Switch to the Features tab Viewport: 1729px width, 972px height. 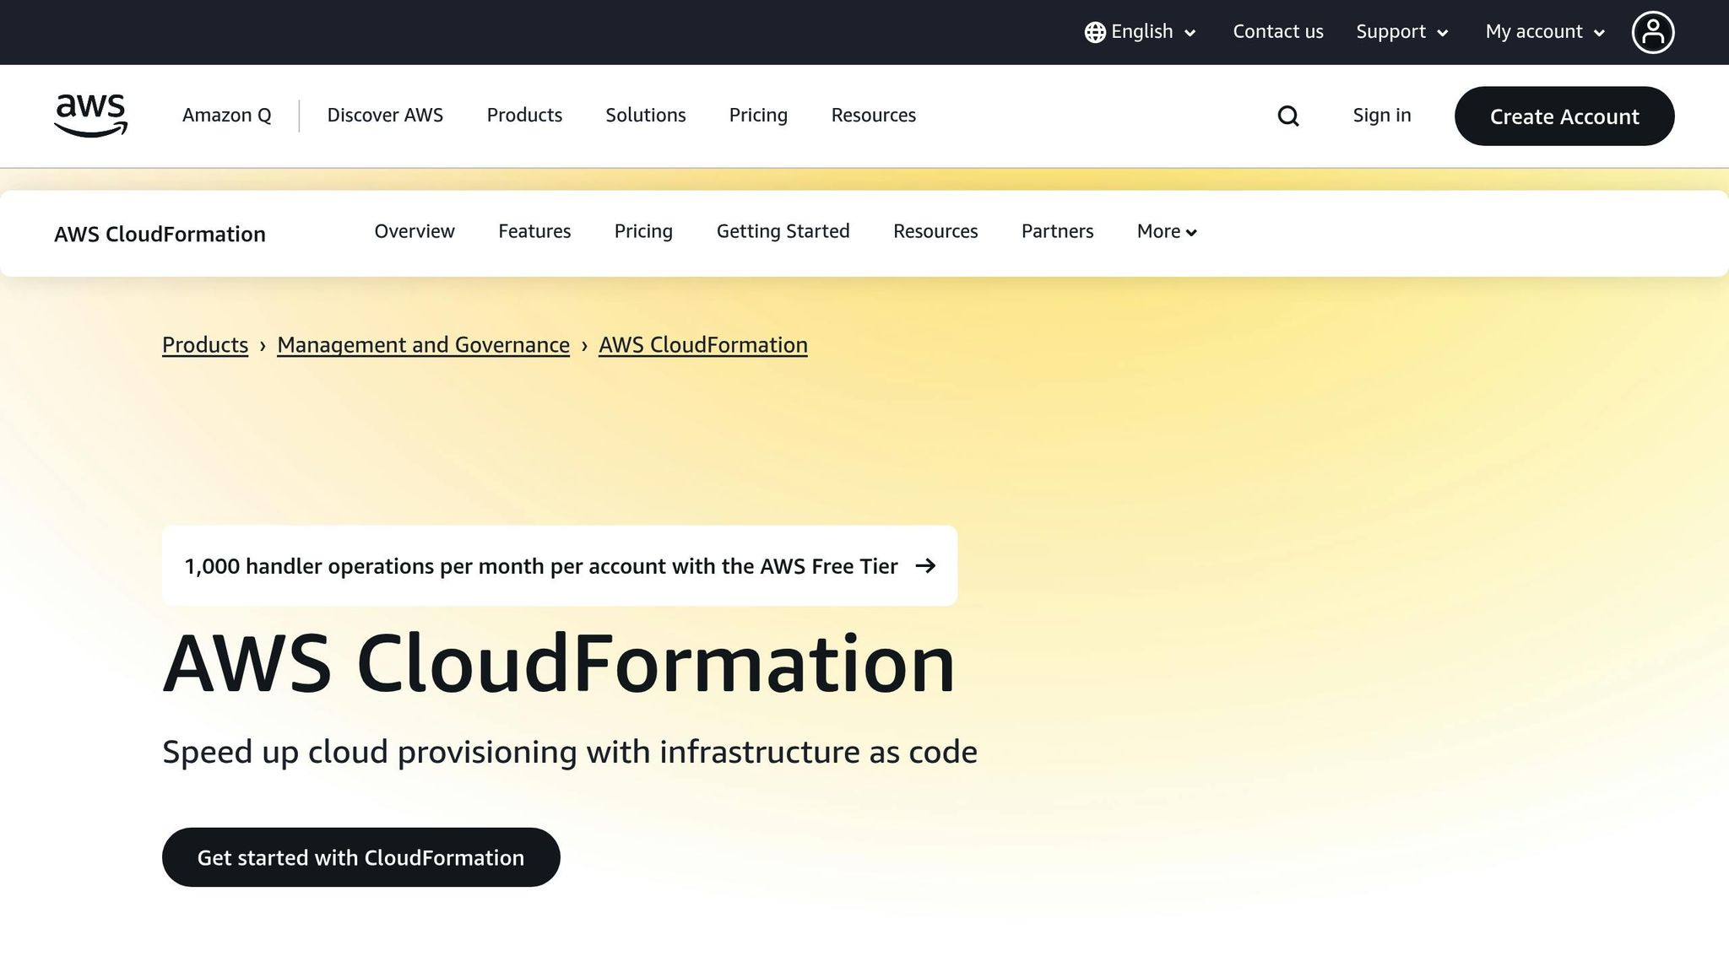(x=534, y=231)
